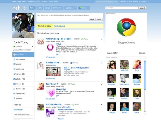This screenshot has height=120, width=161.
Task: Click the apps gallery icon
Action: click(14, 94)
